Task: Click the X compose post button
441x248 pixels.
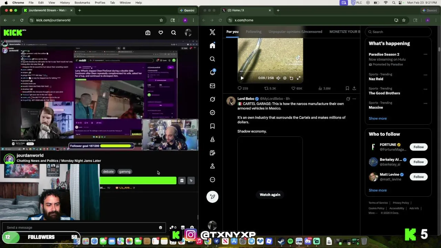Action: pos(213,197)
